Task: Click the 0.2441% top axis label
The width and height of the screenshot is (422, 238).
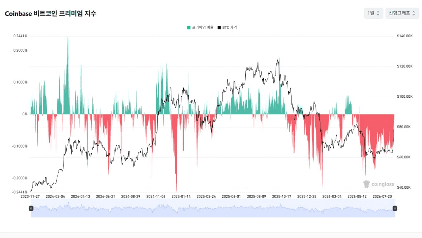Action: pos(20,36)
